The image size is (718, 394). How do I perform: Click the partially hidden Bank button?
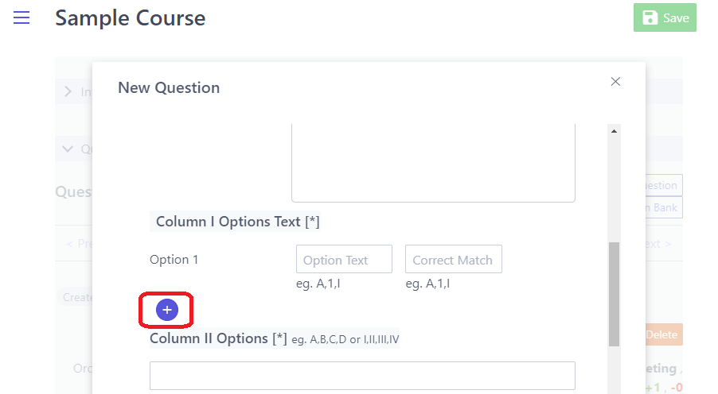click(663, 207)
